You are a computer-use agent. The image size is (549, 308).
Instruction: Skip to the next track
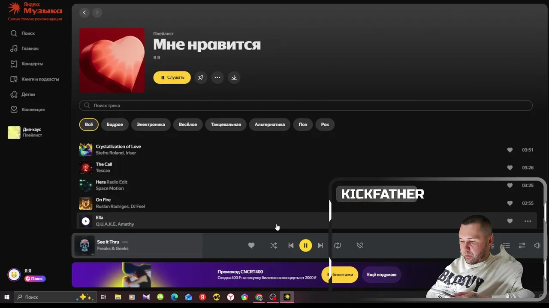pos(320,246)
